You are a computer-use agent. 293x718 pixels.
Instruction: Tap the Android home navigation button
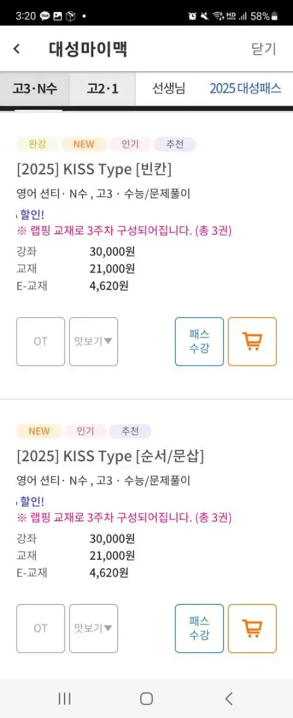pos(146,698)
